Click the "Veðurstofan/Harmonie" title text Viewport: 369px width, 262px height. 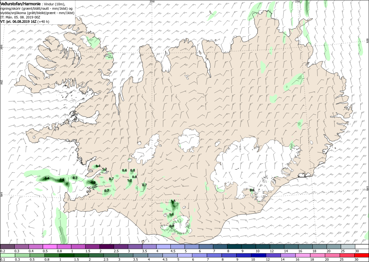coord(20,4)
